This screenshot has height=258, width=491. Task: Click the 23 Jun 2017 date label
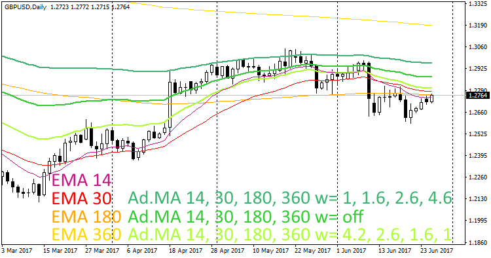tap(437, 251)
